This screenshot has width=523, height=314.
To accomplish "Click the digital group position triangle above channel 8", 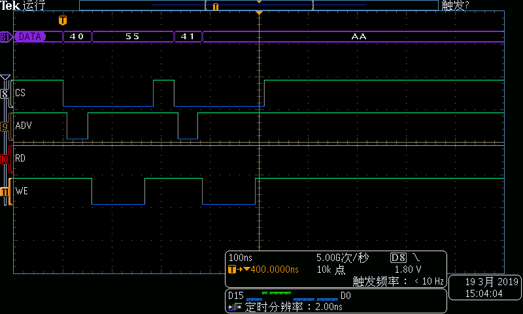I will tap(5, 77).
